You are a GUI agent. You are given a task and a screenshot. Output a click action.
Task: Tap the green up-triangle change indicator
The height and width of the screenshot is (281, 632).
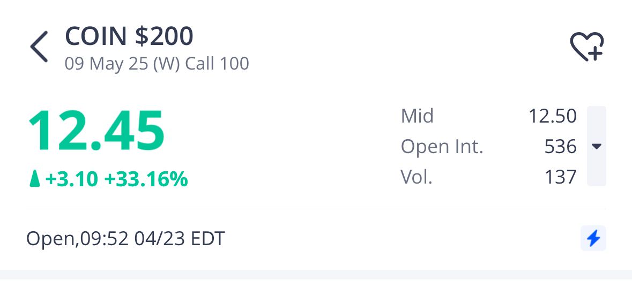point(35,179)
